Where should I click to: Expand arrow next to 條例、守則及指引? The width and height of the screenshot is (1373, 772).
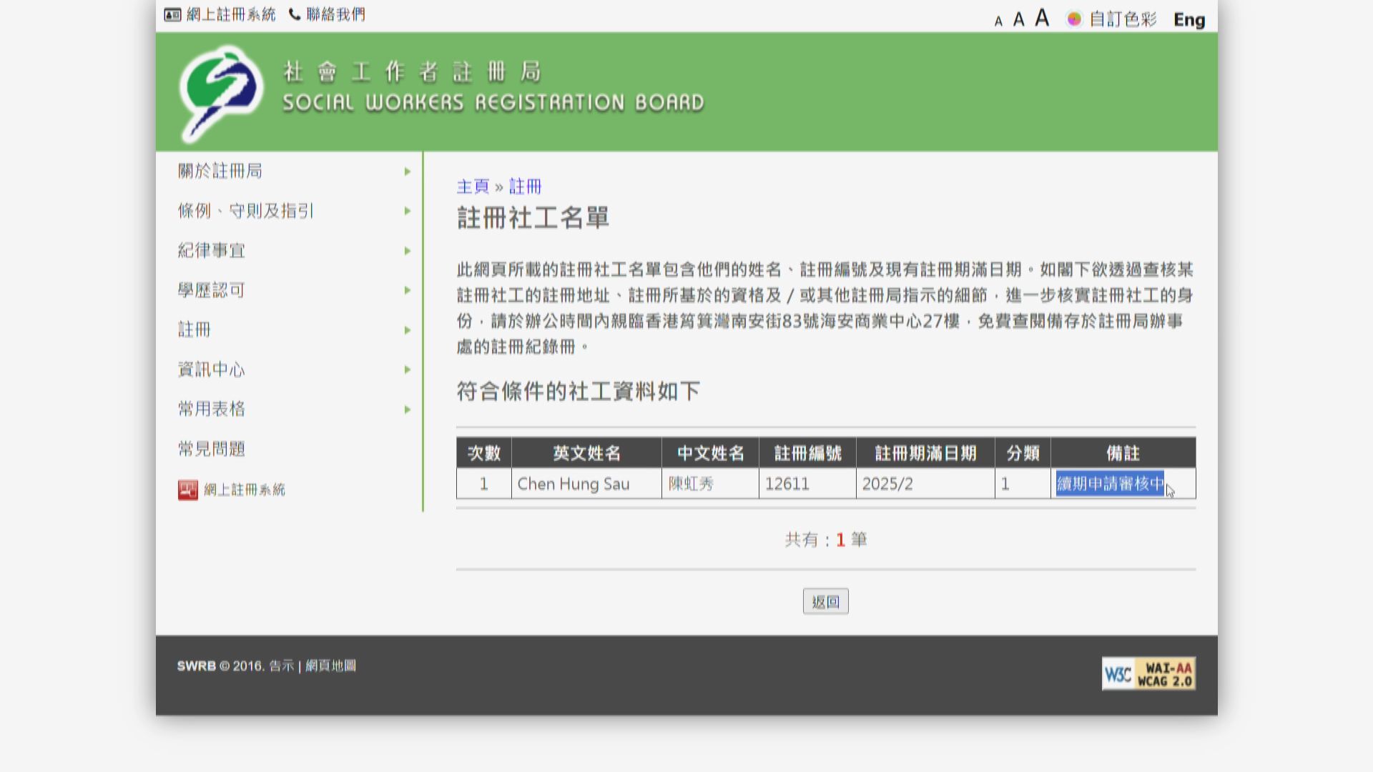click(x=408, y=211)
